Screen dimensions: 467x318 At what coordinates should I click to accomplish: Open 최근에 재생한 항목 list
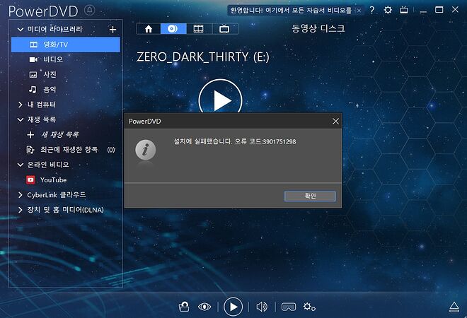(x=69, y=149)
